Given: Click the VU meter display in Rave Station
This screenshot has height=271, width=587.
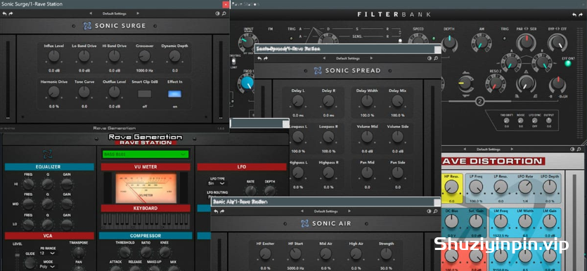Looking at the screenshot, I should click(x=146, y=188).
